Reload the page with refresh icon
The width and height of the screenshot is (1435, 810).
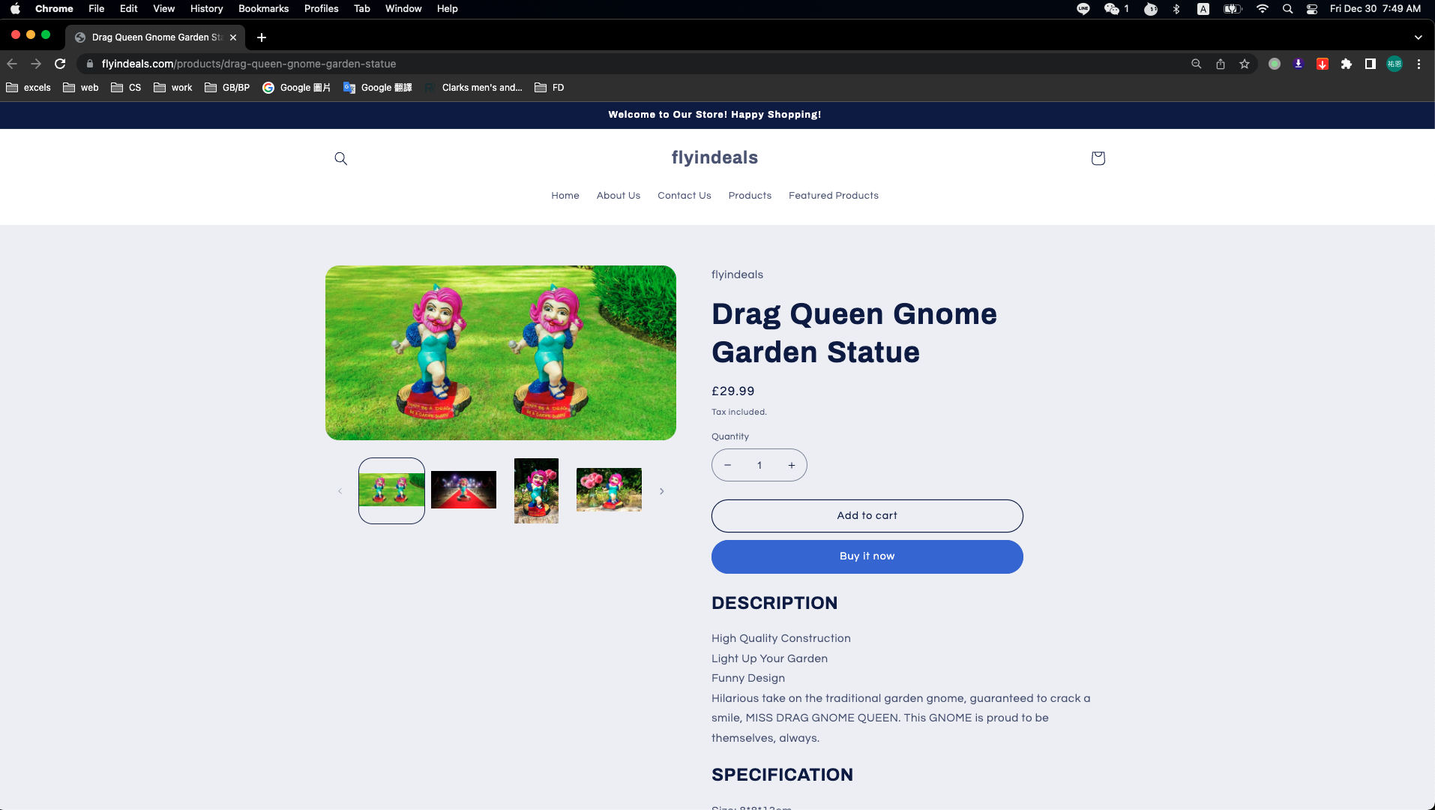coord(61,64)
